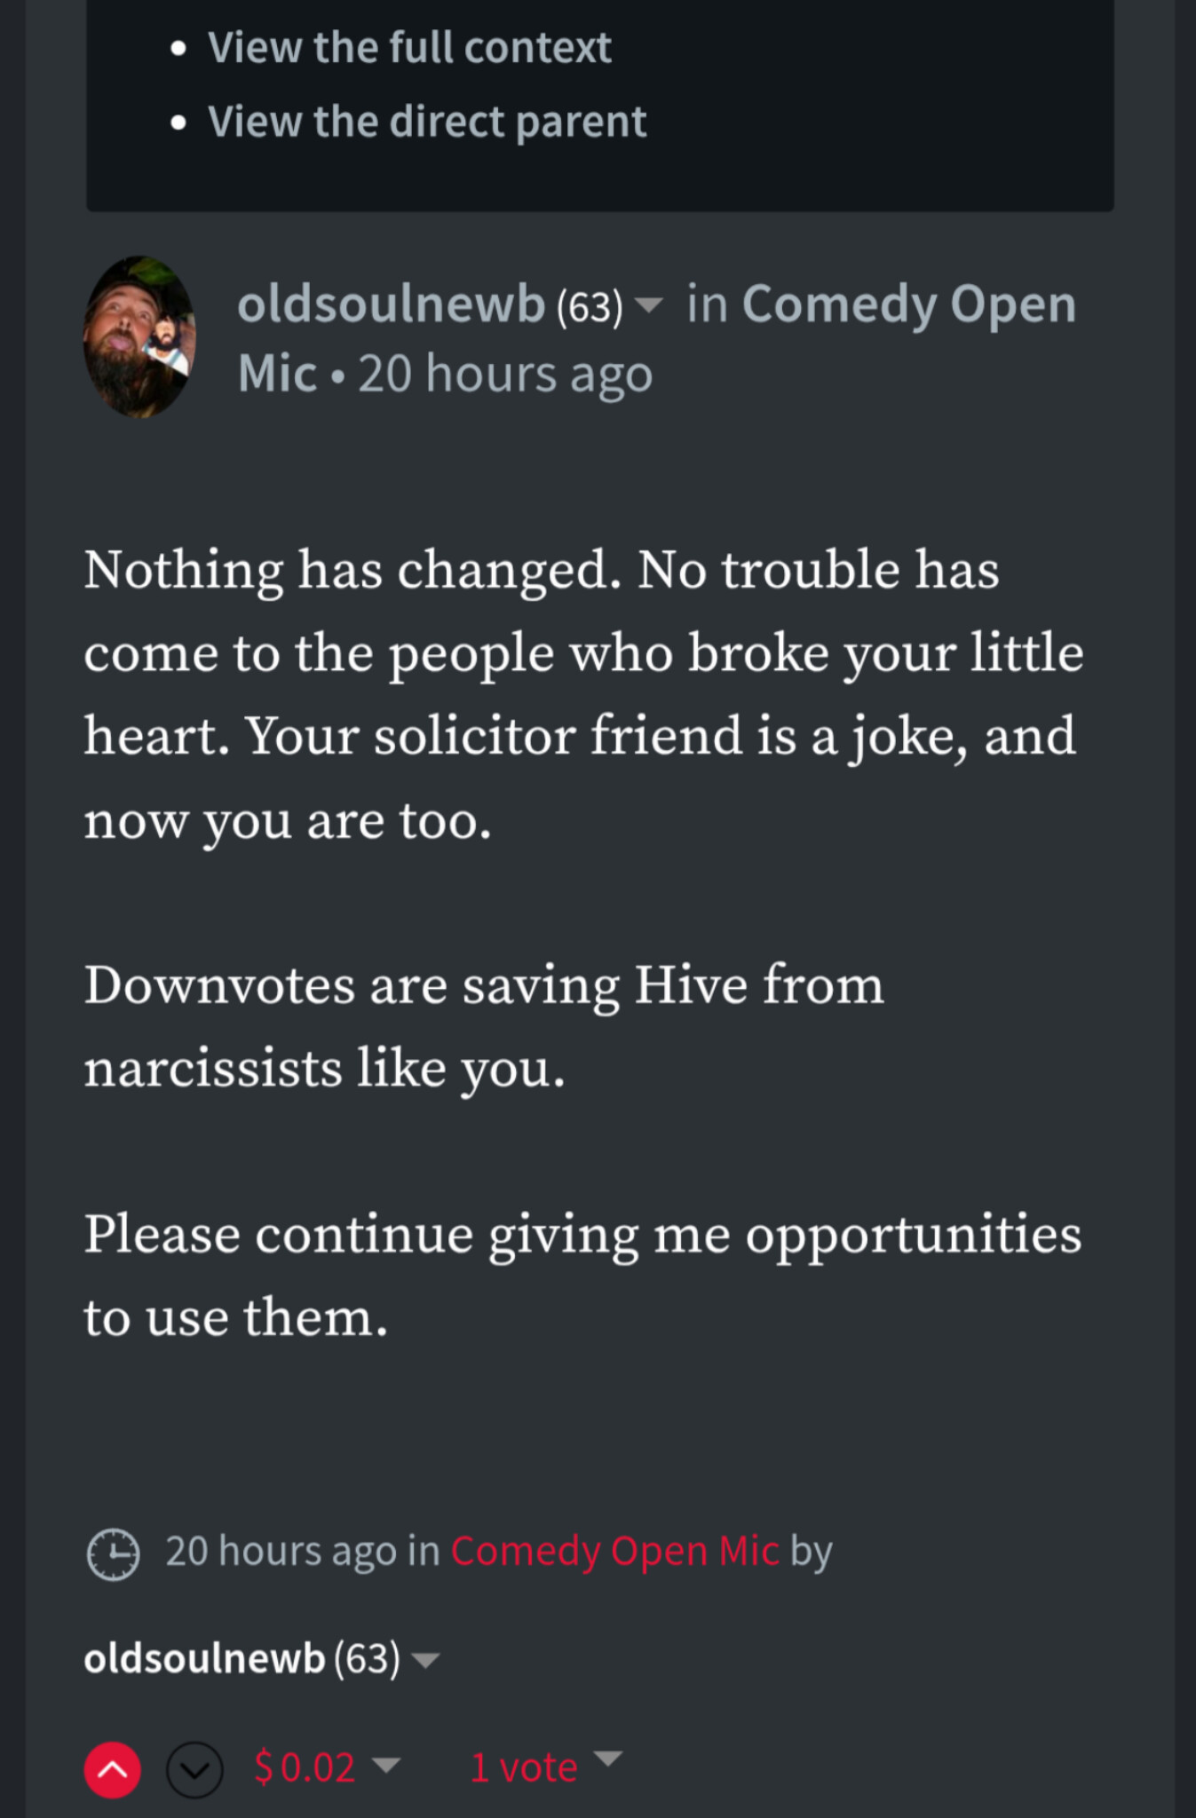Click the red upvote arrow button
The height and width of the screenshot is (1818, 1196).
pyautogui.click(x=113, y=1769)
